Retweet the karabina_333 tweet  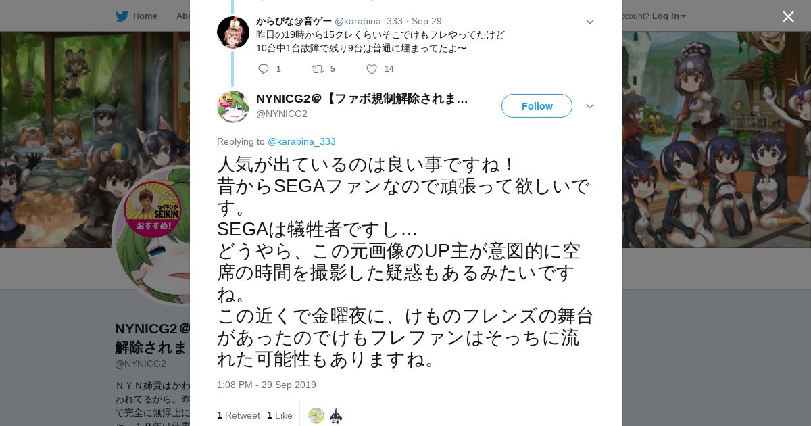pyautogui.click(x=317, y=69)
